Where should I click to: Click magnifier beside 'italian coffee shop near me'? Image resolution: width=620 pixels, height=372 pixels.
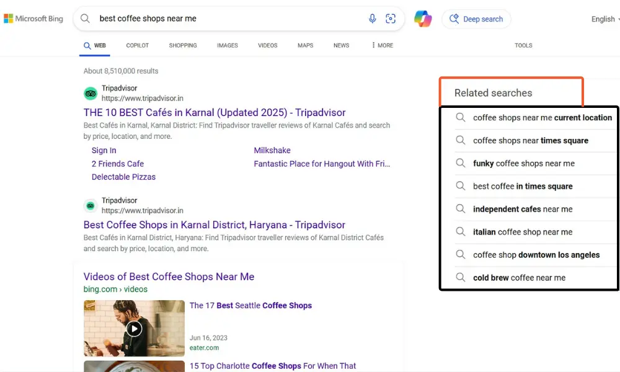460,232
